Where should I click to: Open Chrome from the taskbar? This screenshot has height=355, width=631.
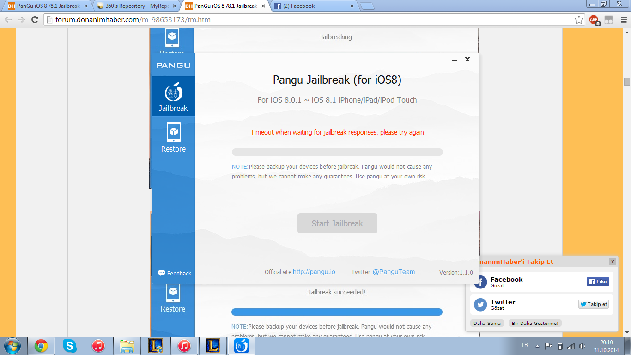41,346
